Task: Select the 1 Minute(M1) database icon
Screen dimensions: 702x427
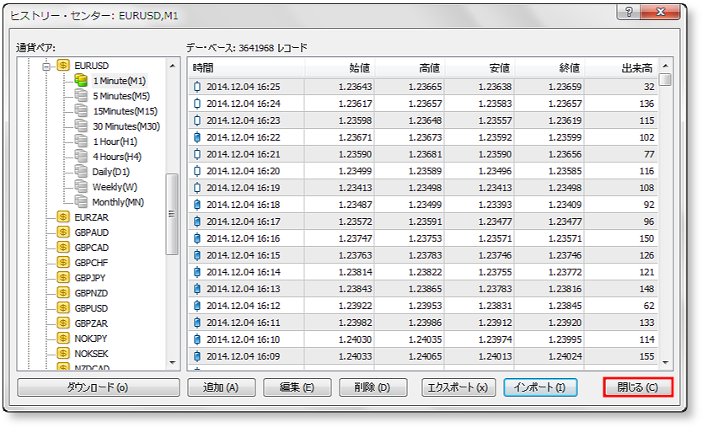Action: [81, 81]
